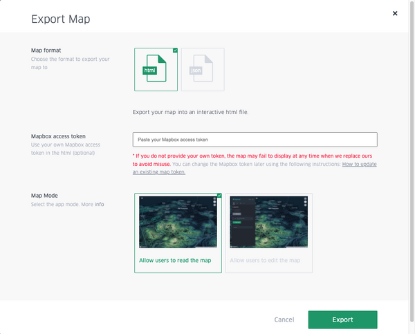Click the 'Mapbox access token' section heading

point(63,136)
